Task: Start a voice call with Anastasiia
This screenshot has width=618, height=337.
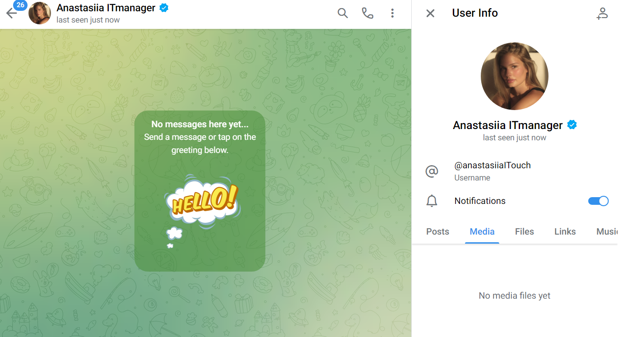Action: click(x=367, y=14)
